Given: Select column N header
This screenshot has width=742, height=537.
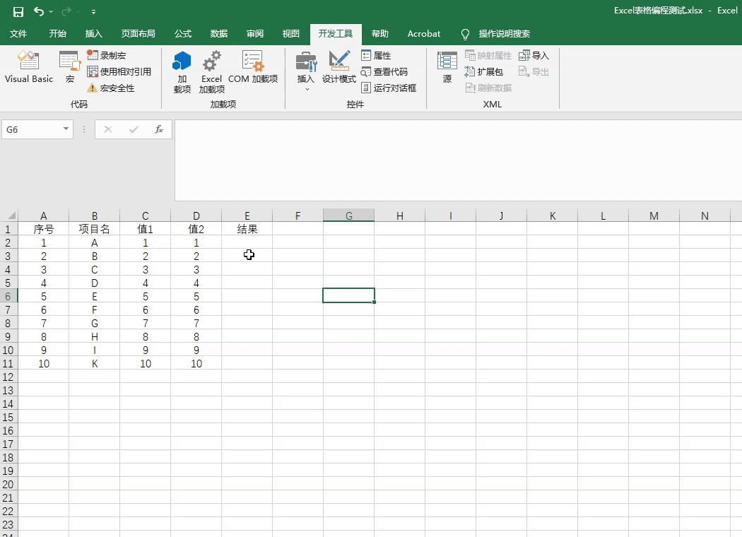Looking at the screenshot, I should tap(705, 216).
